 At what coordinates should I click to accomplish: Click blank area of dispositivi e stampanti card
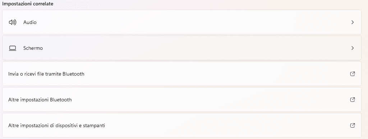pos(223,125)
